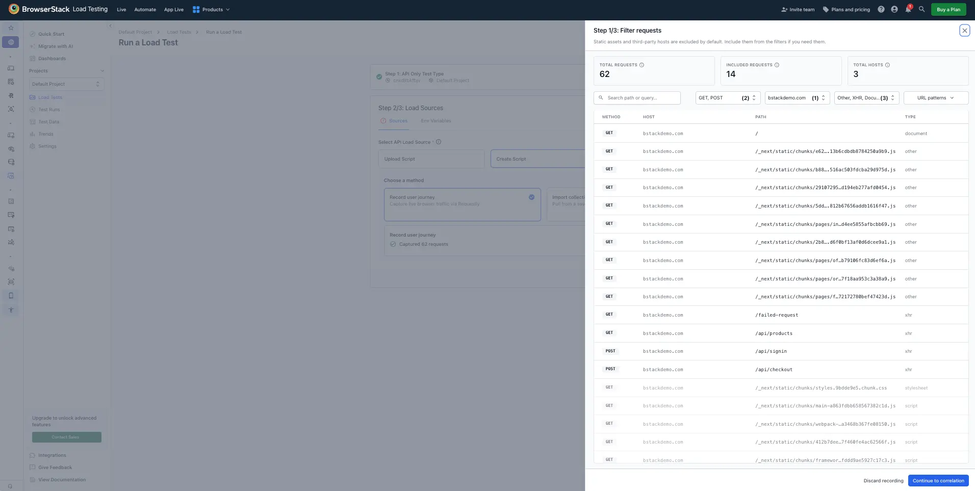
Task: Open the Default Project breadcrumb link
Action: [135, 32]
